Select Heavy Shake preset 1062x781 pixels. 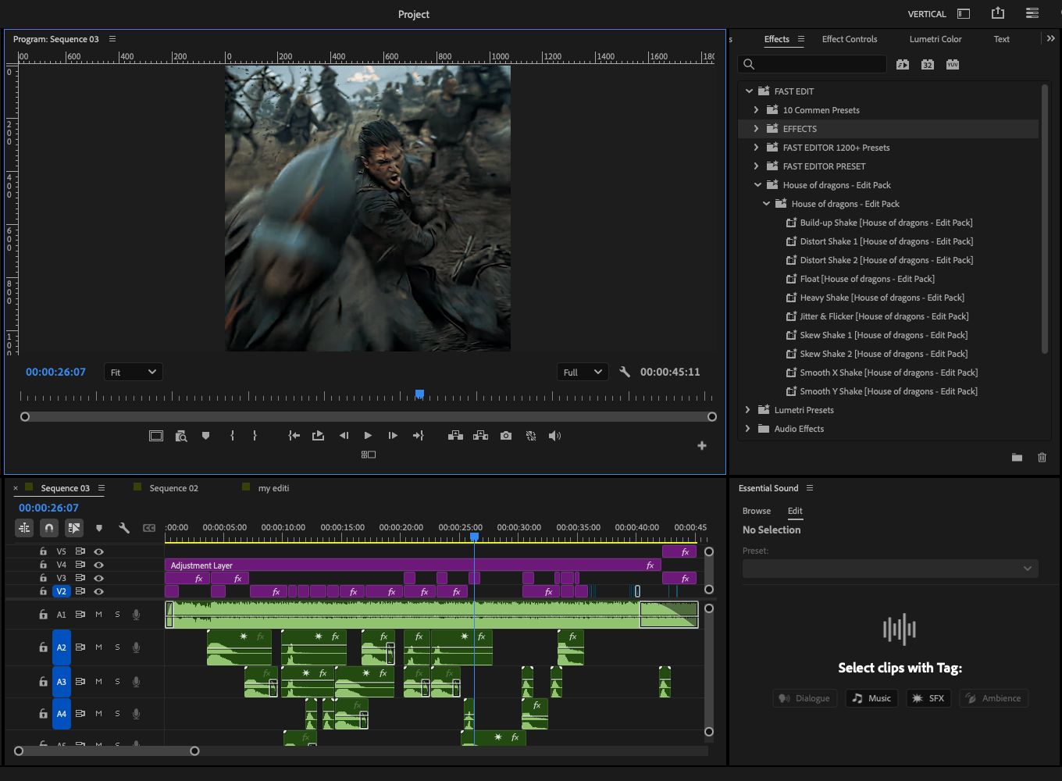[x=882, y=298]
